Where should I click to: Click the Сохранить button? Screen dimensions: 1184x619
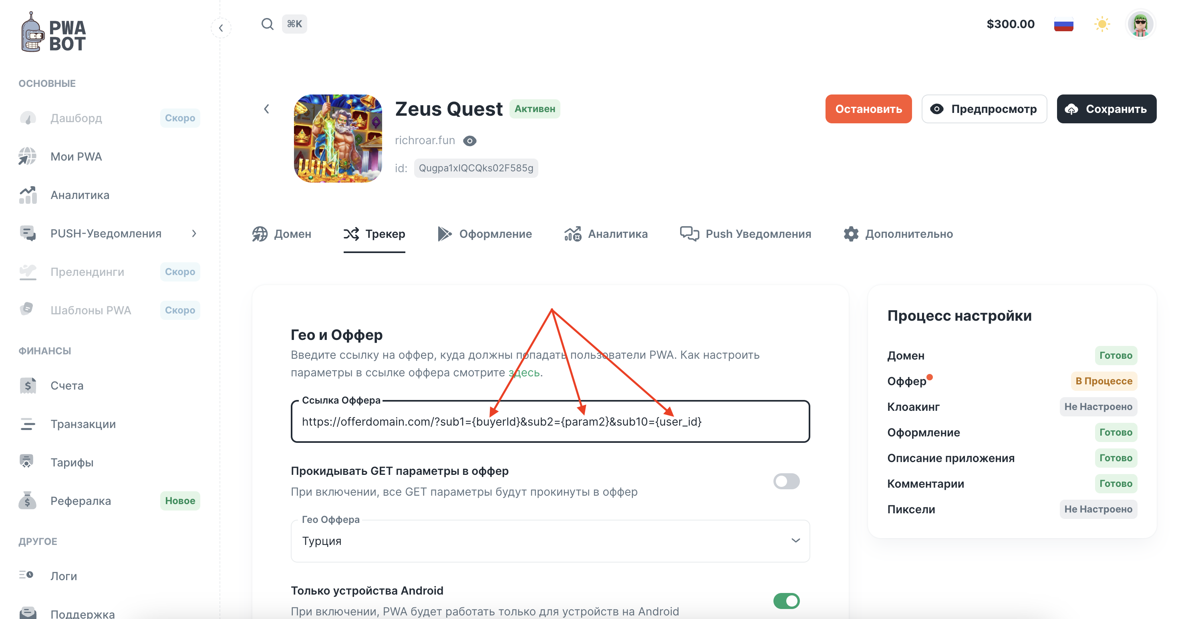[1106, 109]
